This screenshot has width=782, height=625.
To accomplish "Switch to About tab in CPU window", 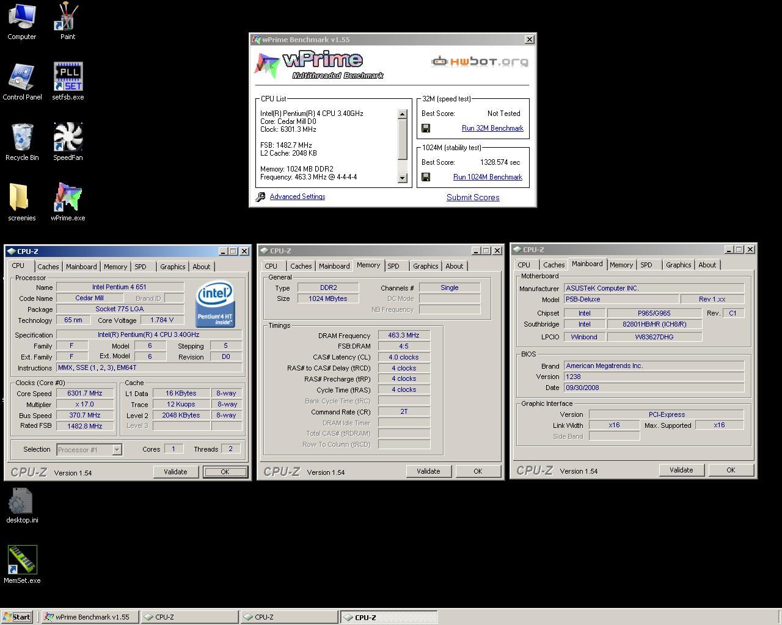I will coord(202,267).
